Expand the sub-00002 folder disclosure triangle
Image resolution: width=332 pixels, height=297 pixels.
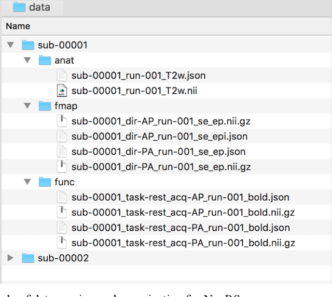10,258
